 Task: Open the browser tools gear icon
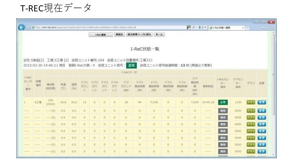272,28
